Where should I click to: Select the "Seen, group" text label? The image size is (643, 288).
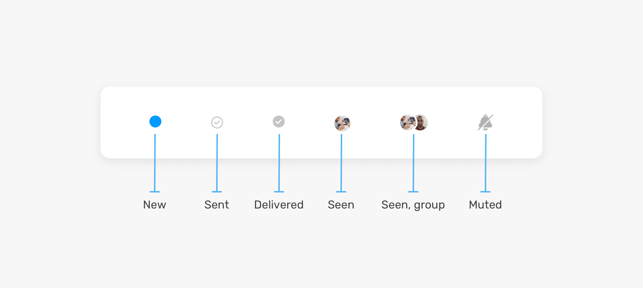coord(413,205)
